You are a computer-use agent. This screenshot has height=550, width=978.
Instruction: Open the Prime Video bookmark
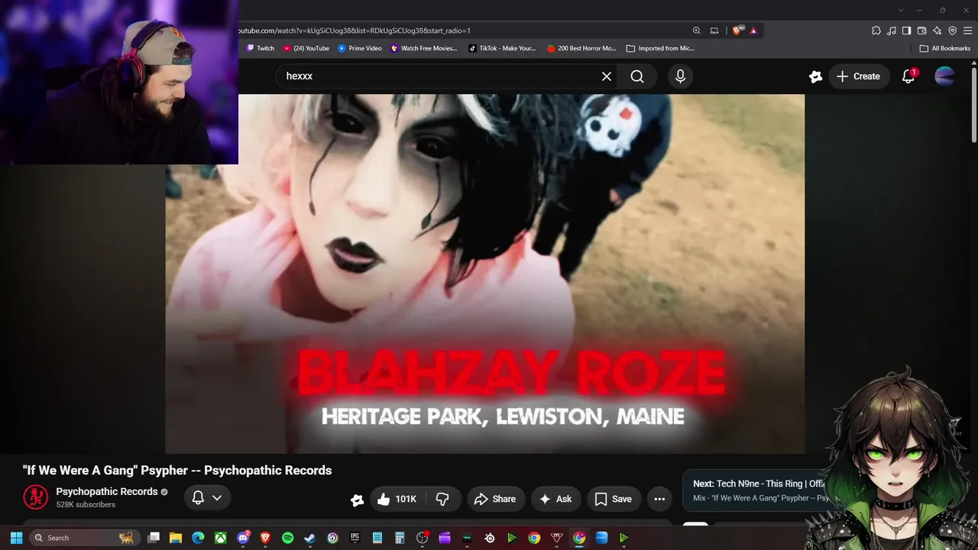(359, 48)
